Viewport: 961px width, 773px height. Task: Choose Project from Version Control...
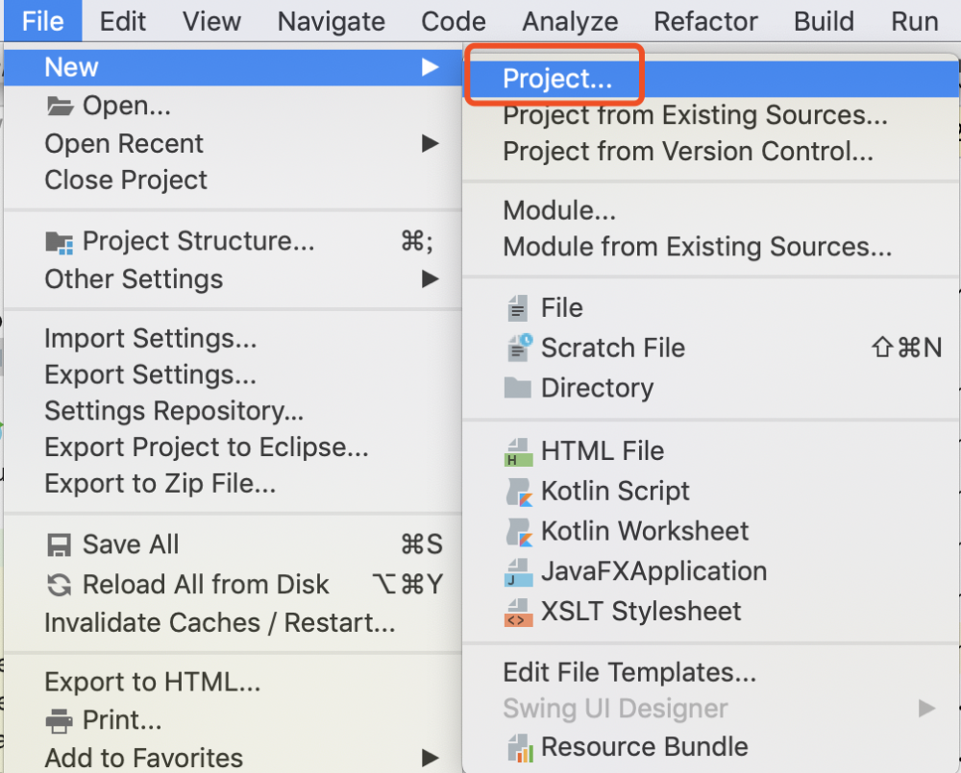(x=688, y=152)
